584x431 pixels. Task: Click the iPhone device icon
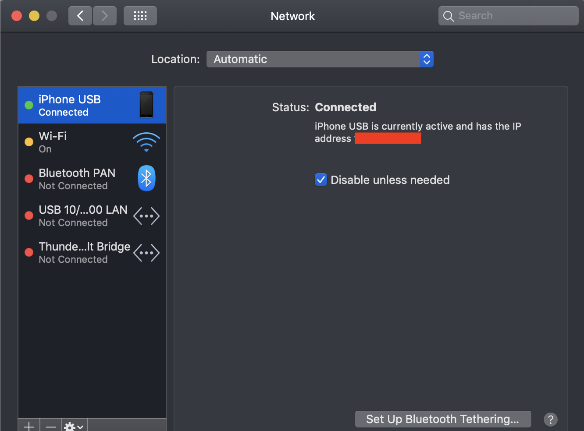146,105
